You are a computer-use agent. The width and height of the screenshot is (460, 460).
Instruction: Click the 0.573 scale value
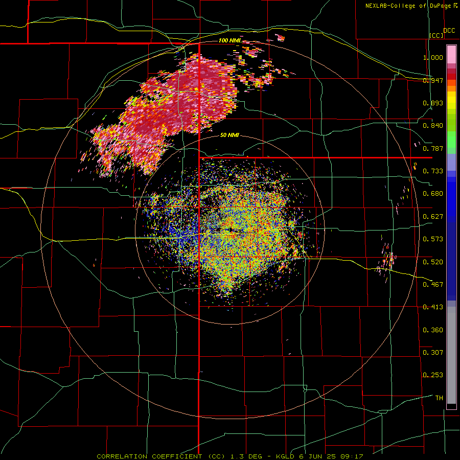click(433, 239)
